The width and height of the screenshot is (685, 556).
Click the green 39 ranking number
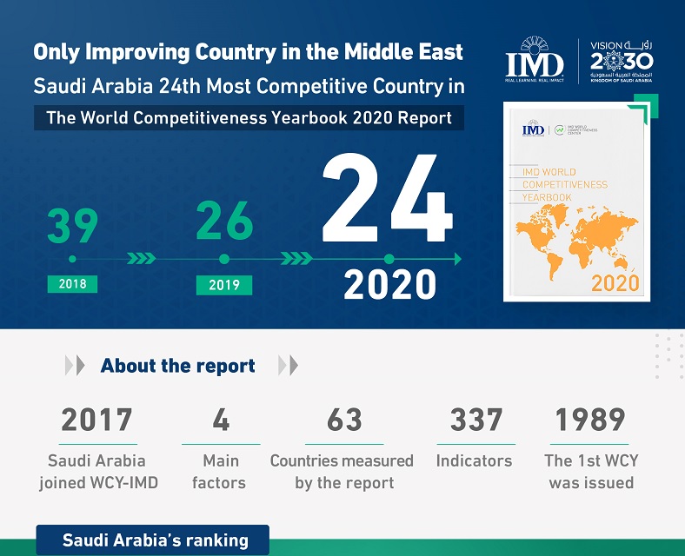[72, 226]
